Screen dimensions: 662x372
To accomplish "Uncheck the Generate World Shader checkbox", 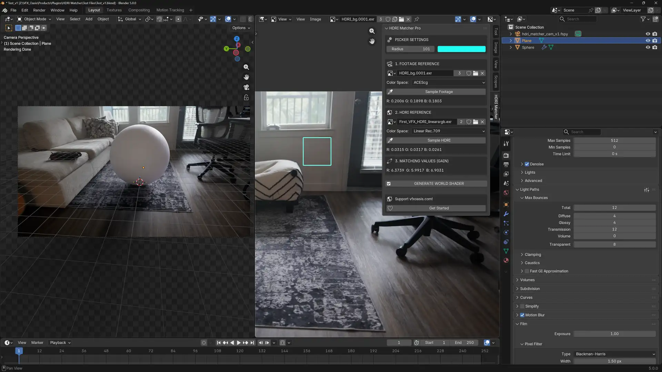I will pos(389,184).
